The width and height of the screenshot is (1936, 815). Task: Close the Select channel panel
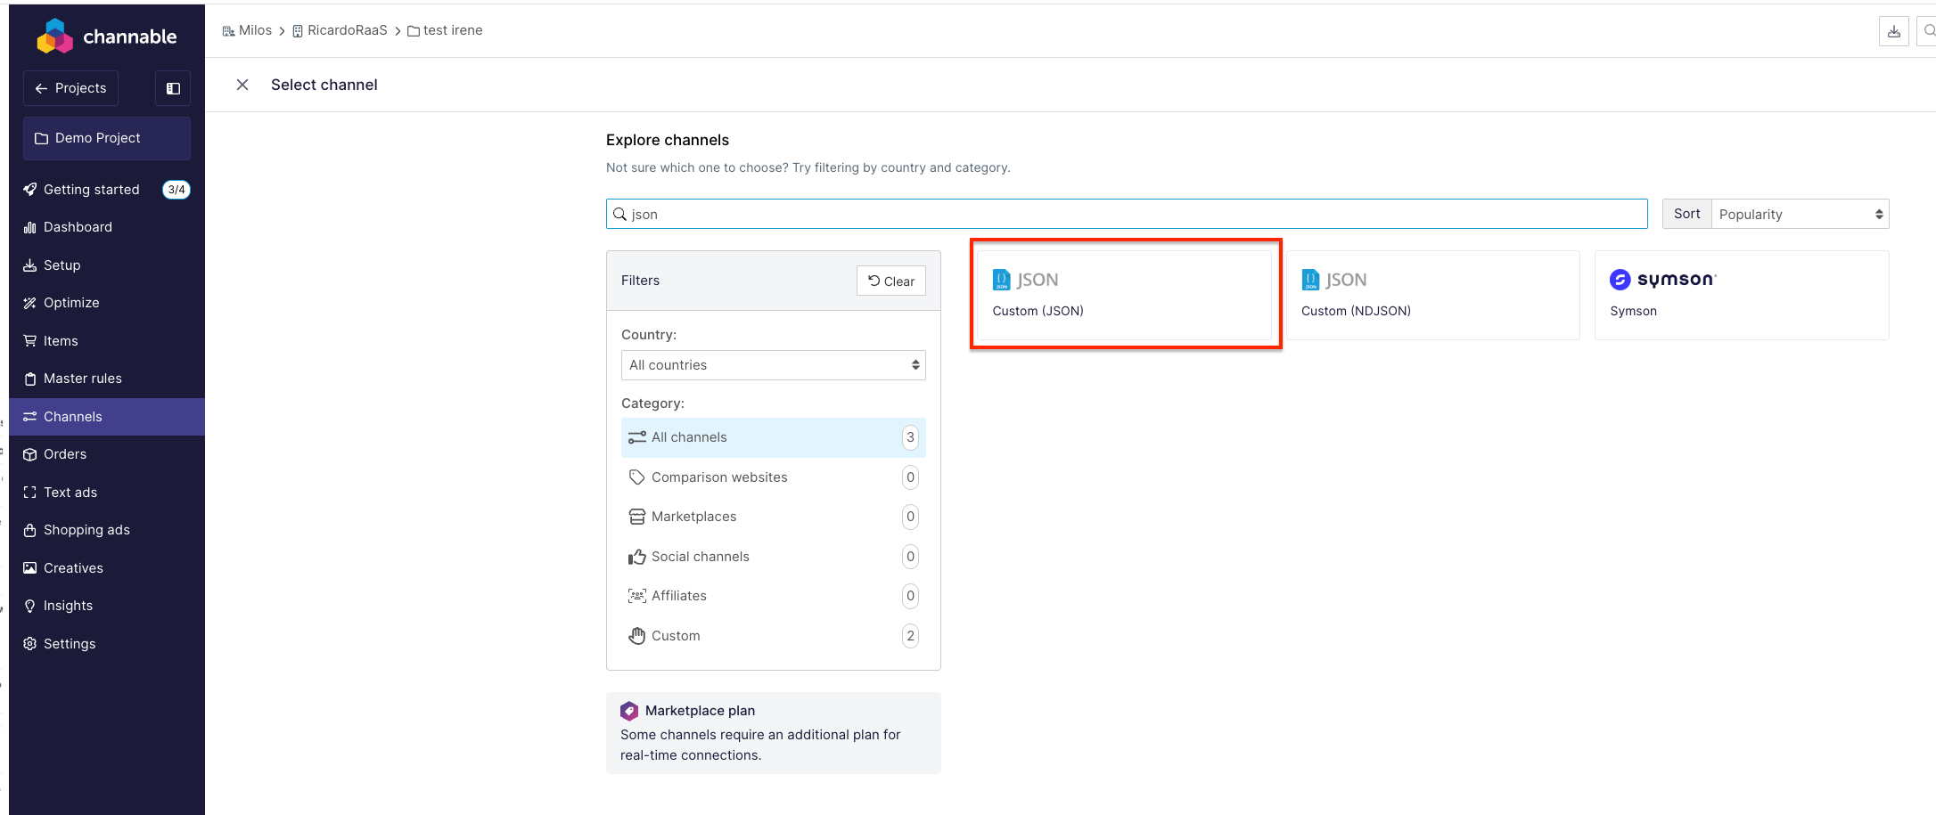[x=242, y=85]
